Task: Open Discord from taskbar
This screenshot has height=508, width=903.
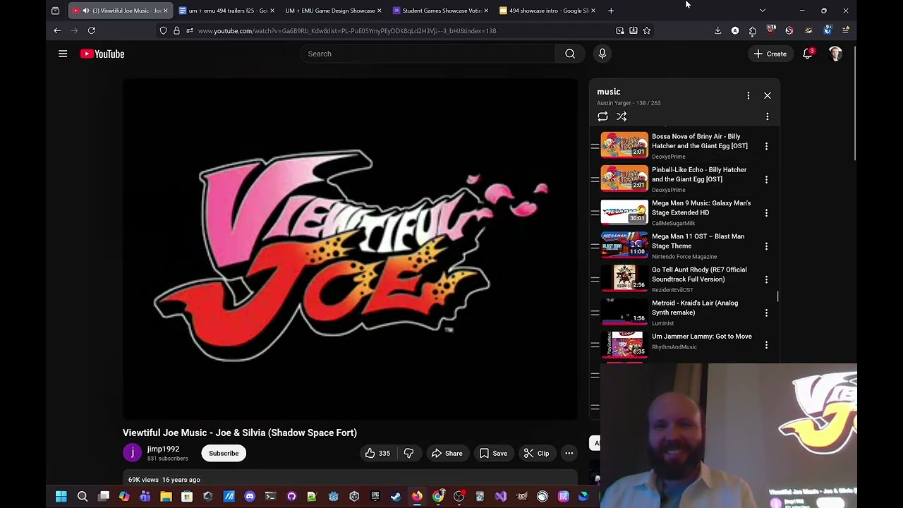Action: 250,497
